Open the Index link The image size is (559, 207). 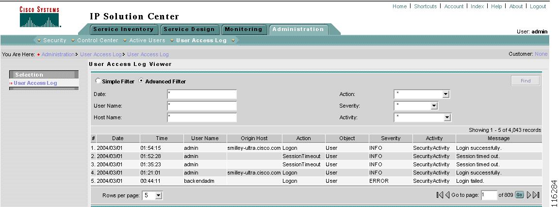477,6
